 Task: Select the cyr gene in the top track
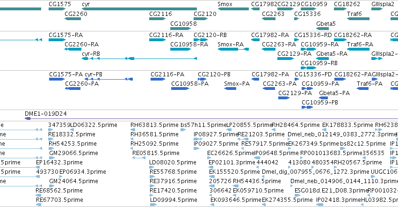click(x=139, y=9)
